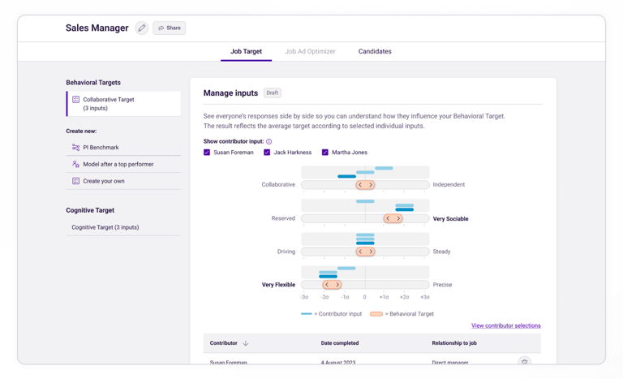Click the Model after a top performer icon
Viewport: 623px width, 379px height.
pyautogui.click(x=75, y=164)
